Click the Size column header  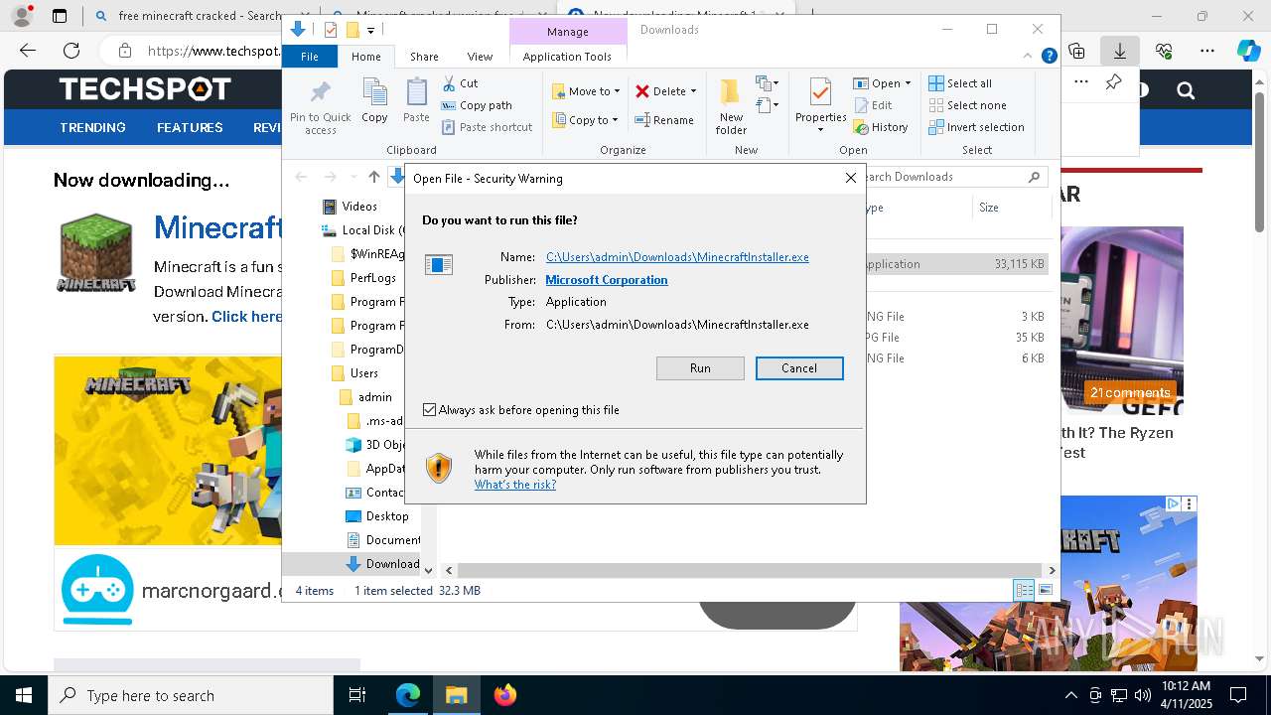coord(1011,208)
